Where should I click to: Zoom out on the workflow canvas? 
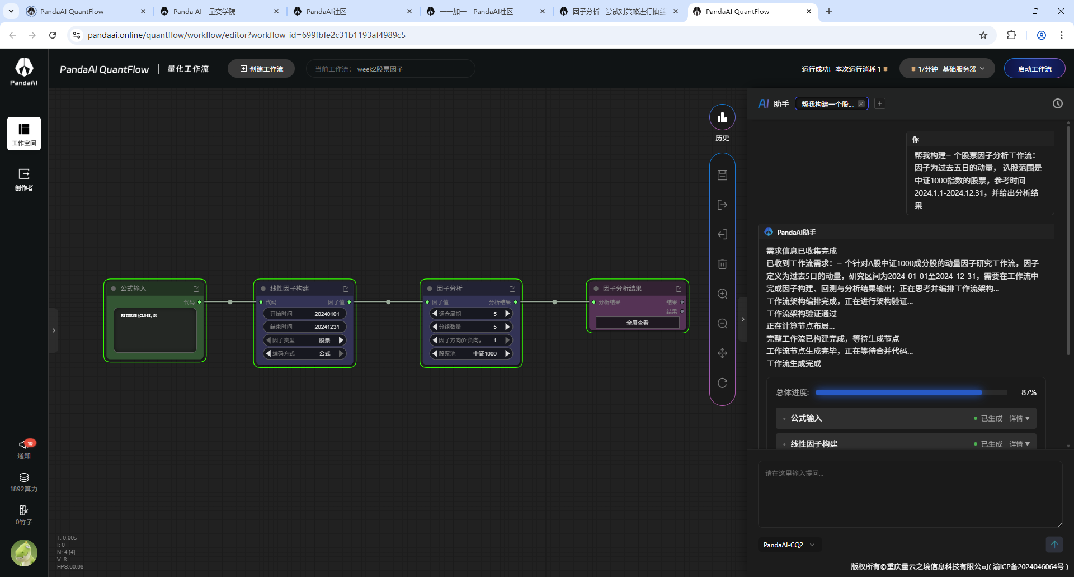coord(722,324)
